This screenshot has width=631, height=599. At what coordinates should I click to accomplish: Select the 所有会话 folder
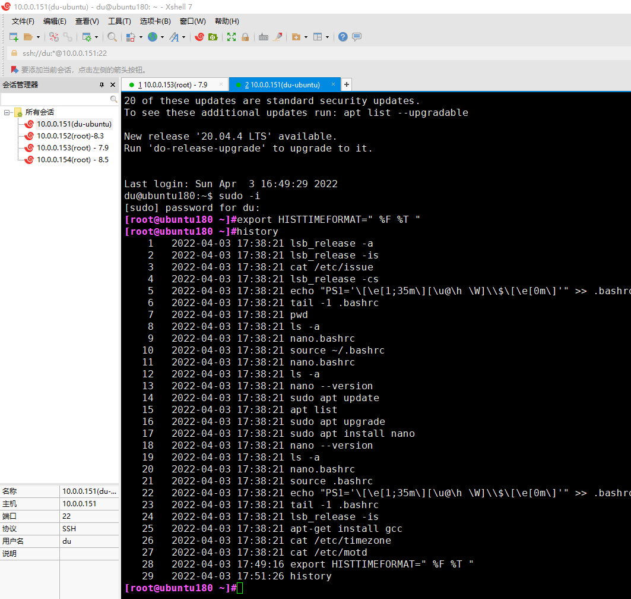[x=39, y=112]
